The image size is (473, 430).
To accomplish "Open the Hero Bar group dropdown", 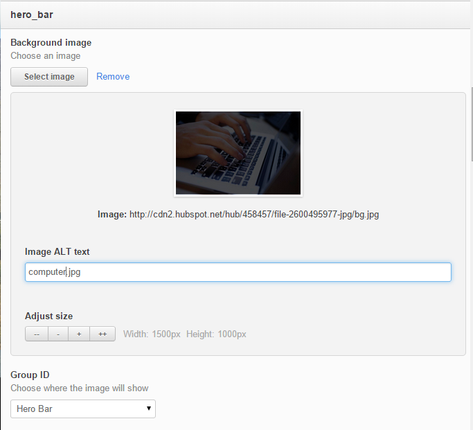I will (83, 409).
